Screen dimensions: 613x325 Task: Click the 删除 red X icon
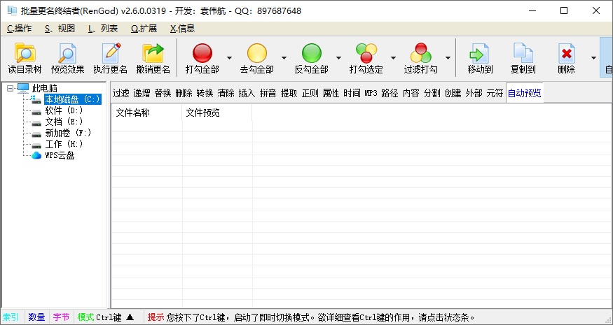pos(567,53)
